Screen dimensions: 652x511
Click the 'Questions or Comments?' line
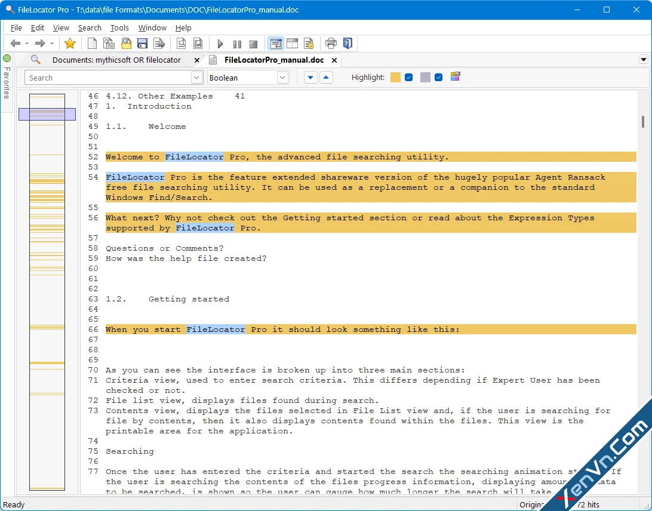(x=164, y=249)
